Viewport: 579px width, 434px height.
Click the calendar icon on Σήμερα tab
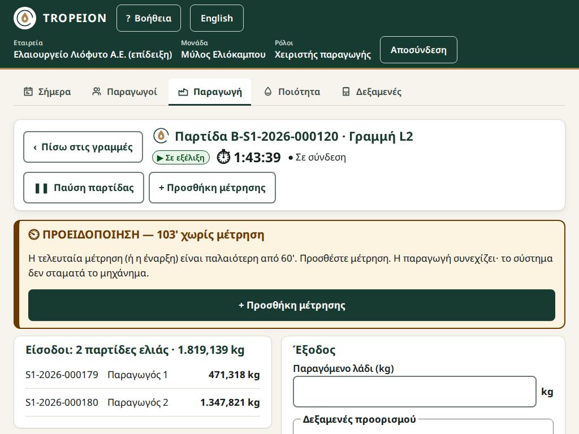28,92
